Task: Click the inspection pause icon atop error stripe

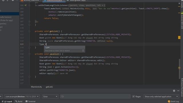Action: (x=179, y=3)
